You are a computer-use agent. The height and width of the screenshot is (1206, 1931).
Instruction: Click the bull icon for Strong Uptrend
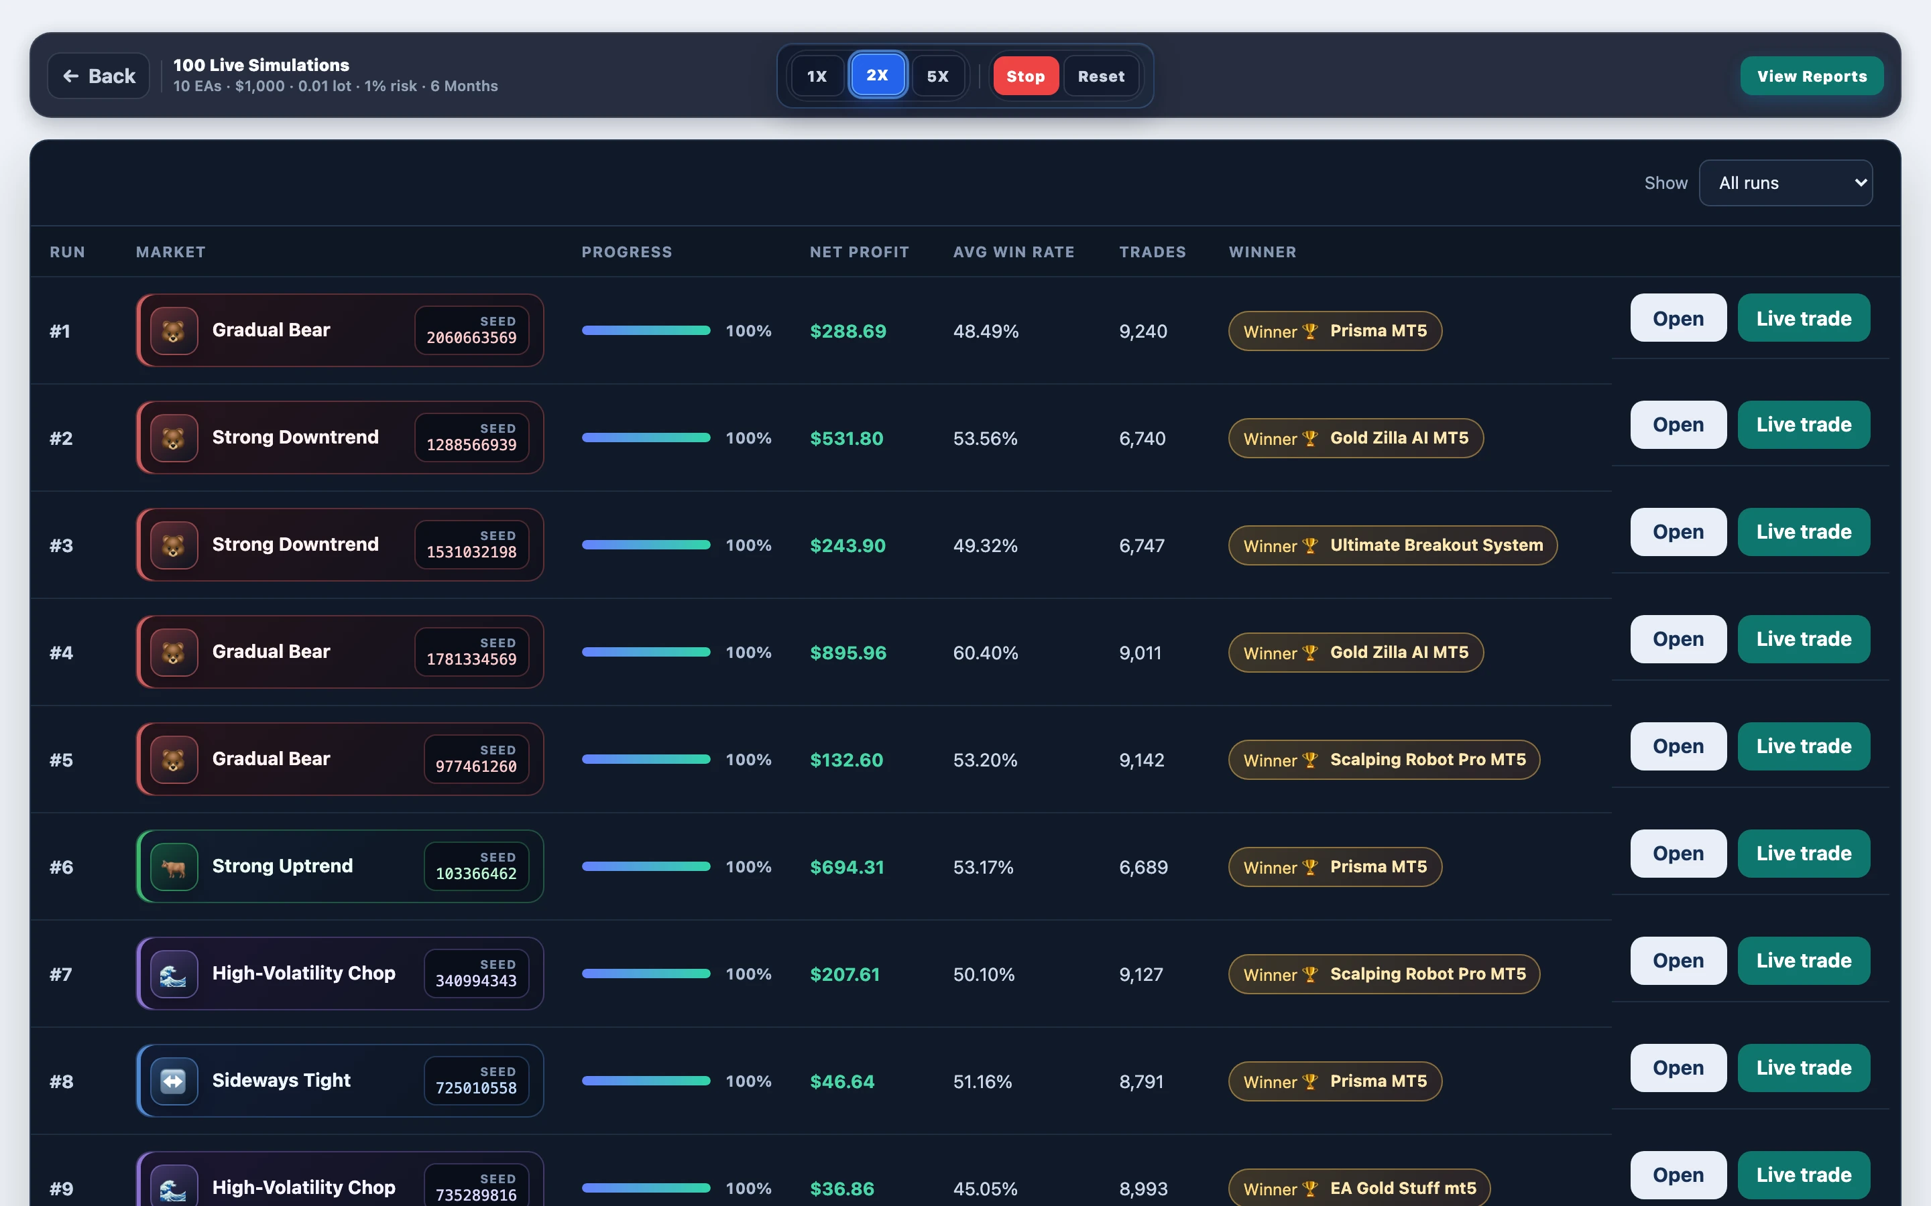coord(174,867)
